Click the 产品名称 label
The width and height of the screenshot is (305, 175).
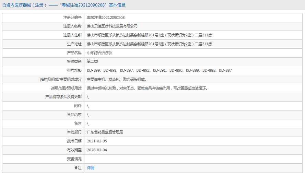click(x=74, y=53)
